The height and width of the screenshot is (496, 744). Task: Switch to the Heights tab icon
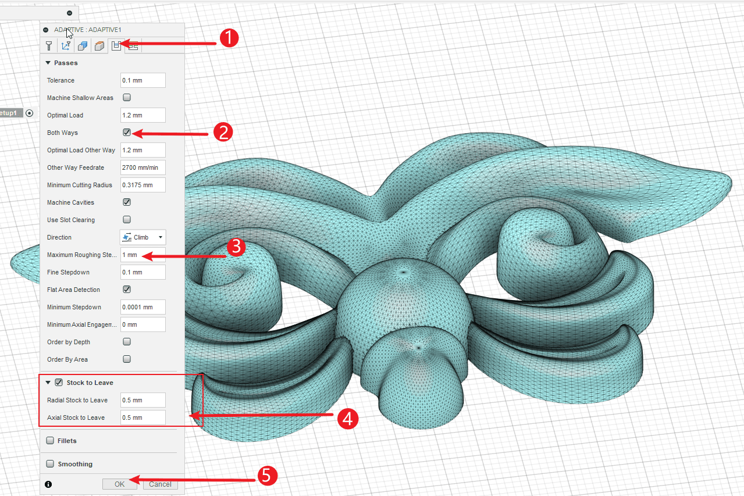(99, 46)
